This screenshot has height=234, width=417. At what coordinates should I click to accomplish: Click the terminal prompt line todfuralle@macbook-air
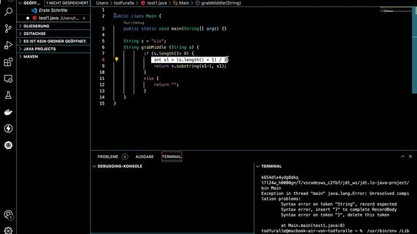[335, 231]
